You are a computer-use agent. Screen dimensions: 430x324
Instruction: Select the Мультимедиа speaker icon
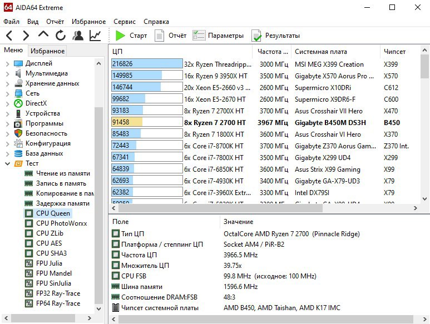point(18,73)
